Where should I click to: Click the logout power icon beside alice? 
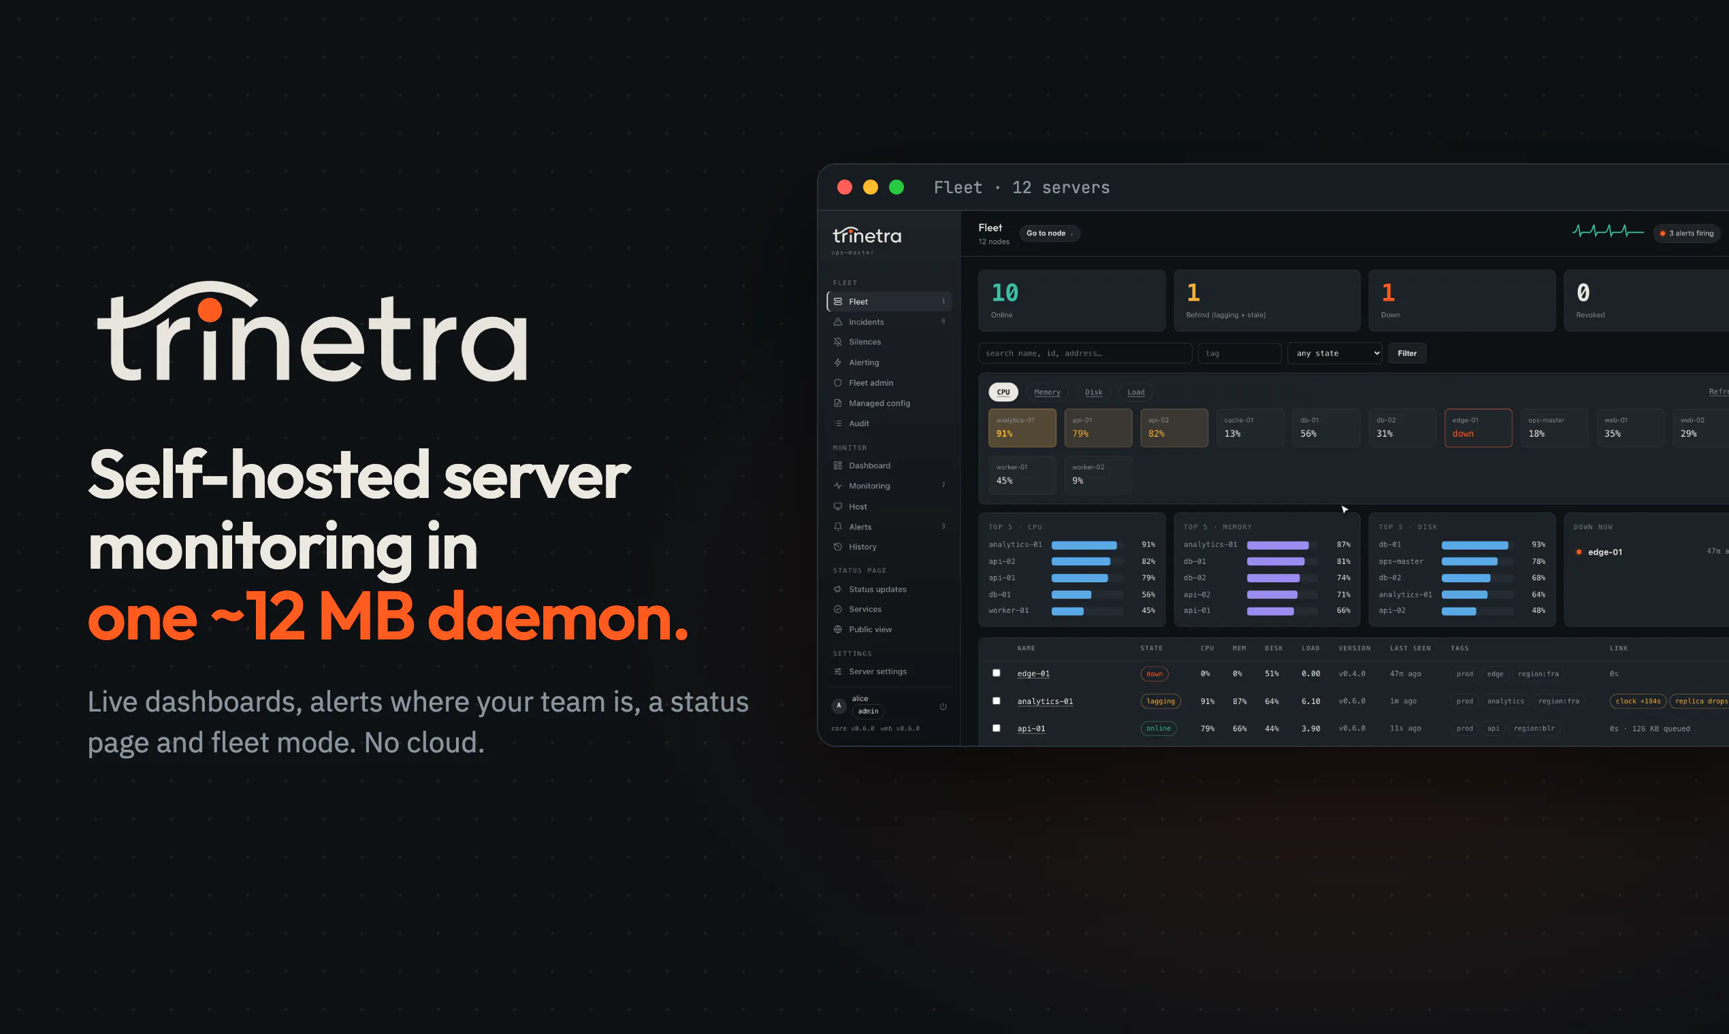[943, 706]
